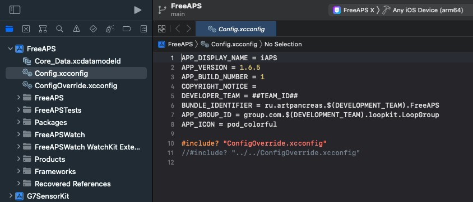This screenshot has height=202, width=473.
Task: Click the 1.6.5 version value
Action: click(x=250, y=68)
